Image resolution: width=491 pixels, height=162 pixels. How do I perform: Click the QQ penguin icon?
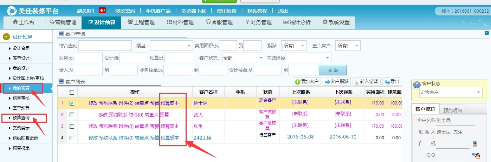[475, 155]
